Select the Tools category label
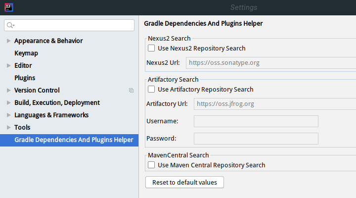 coord(22,127)
